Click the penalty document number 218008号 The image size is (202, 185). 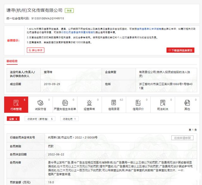pos(91,138)
